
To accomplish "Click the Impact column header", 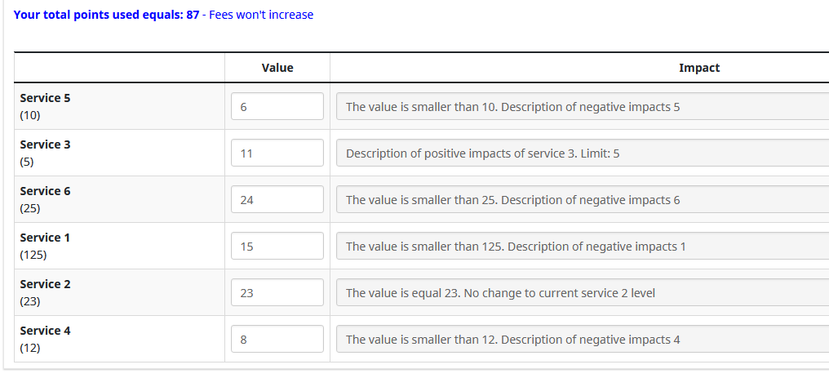I will coord(698,68).
